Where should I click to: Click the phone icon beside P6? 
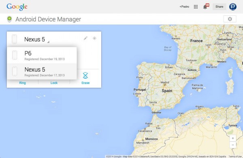point(15,55)
